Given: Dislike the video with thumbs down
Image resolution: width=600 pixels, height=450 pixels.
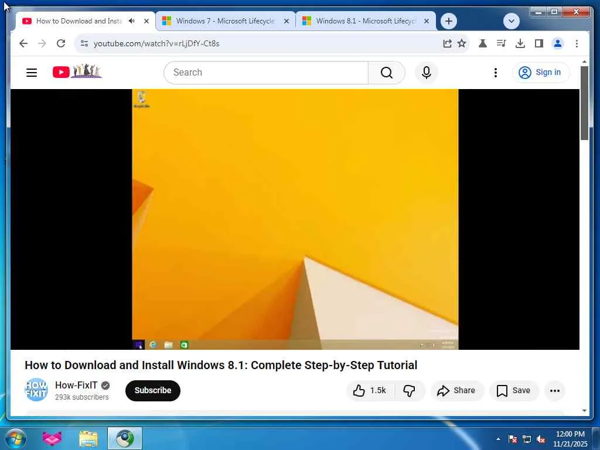Looking at the screenshot, I should coord(410,391).
